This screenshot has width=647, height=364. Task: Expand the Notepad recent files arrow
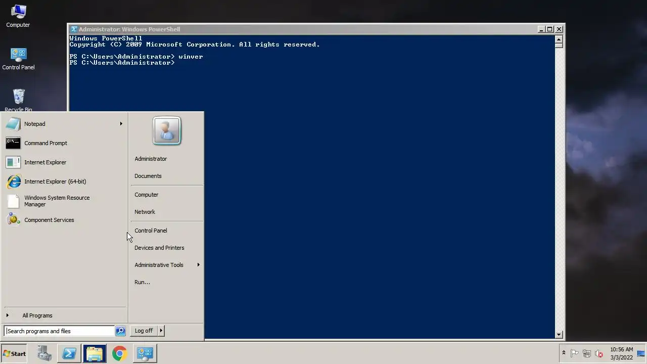tap(121, 124)
